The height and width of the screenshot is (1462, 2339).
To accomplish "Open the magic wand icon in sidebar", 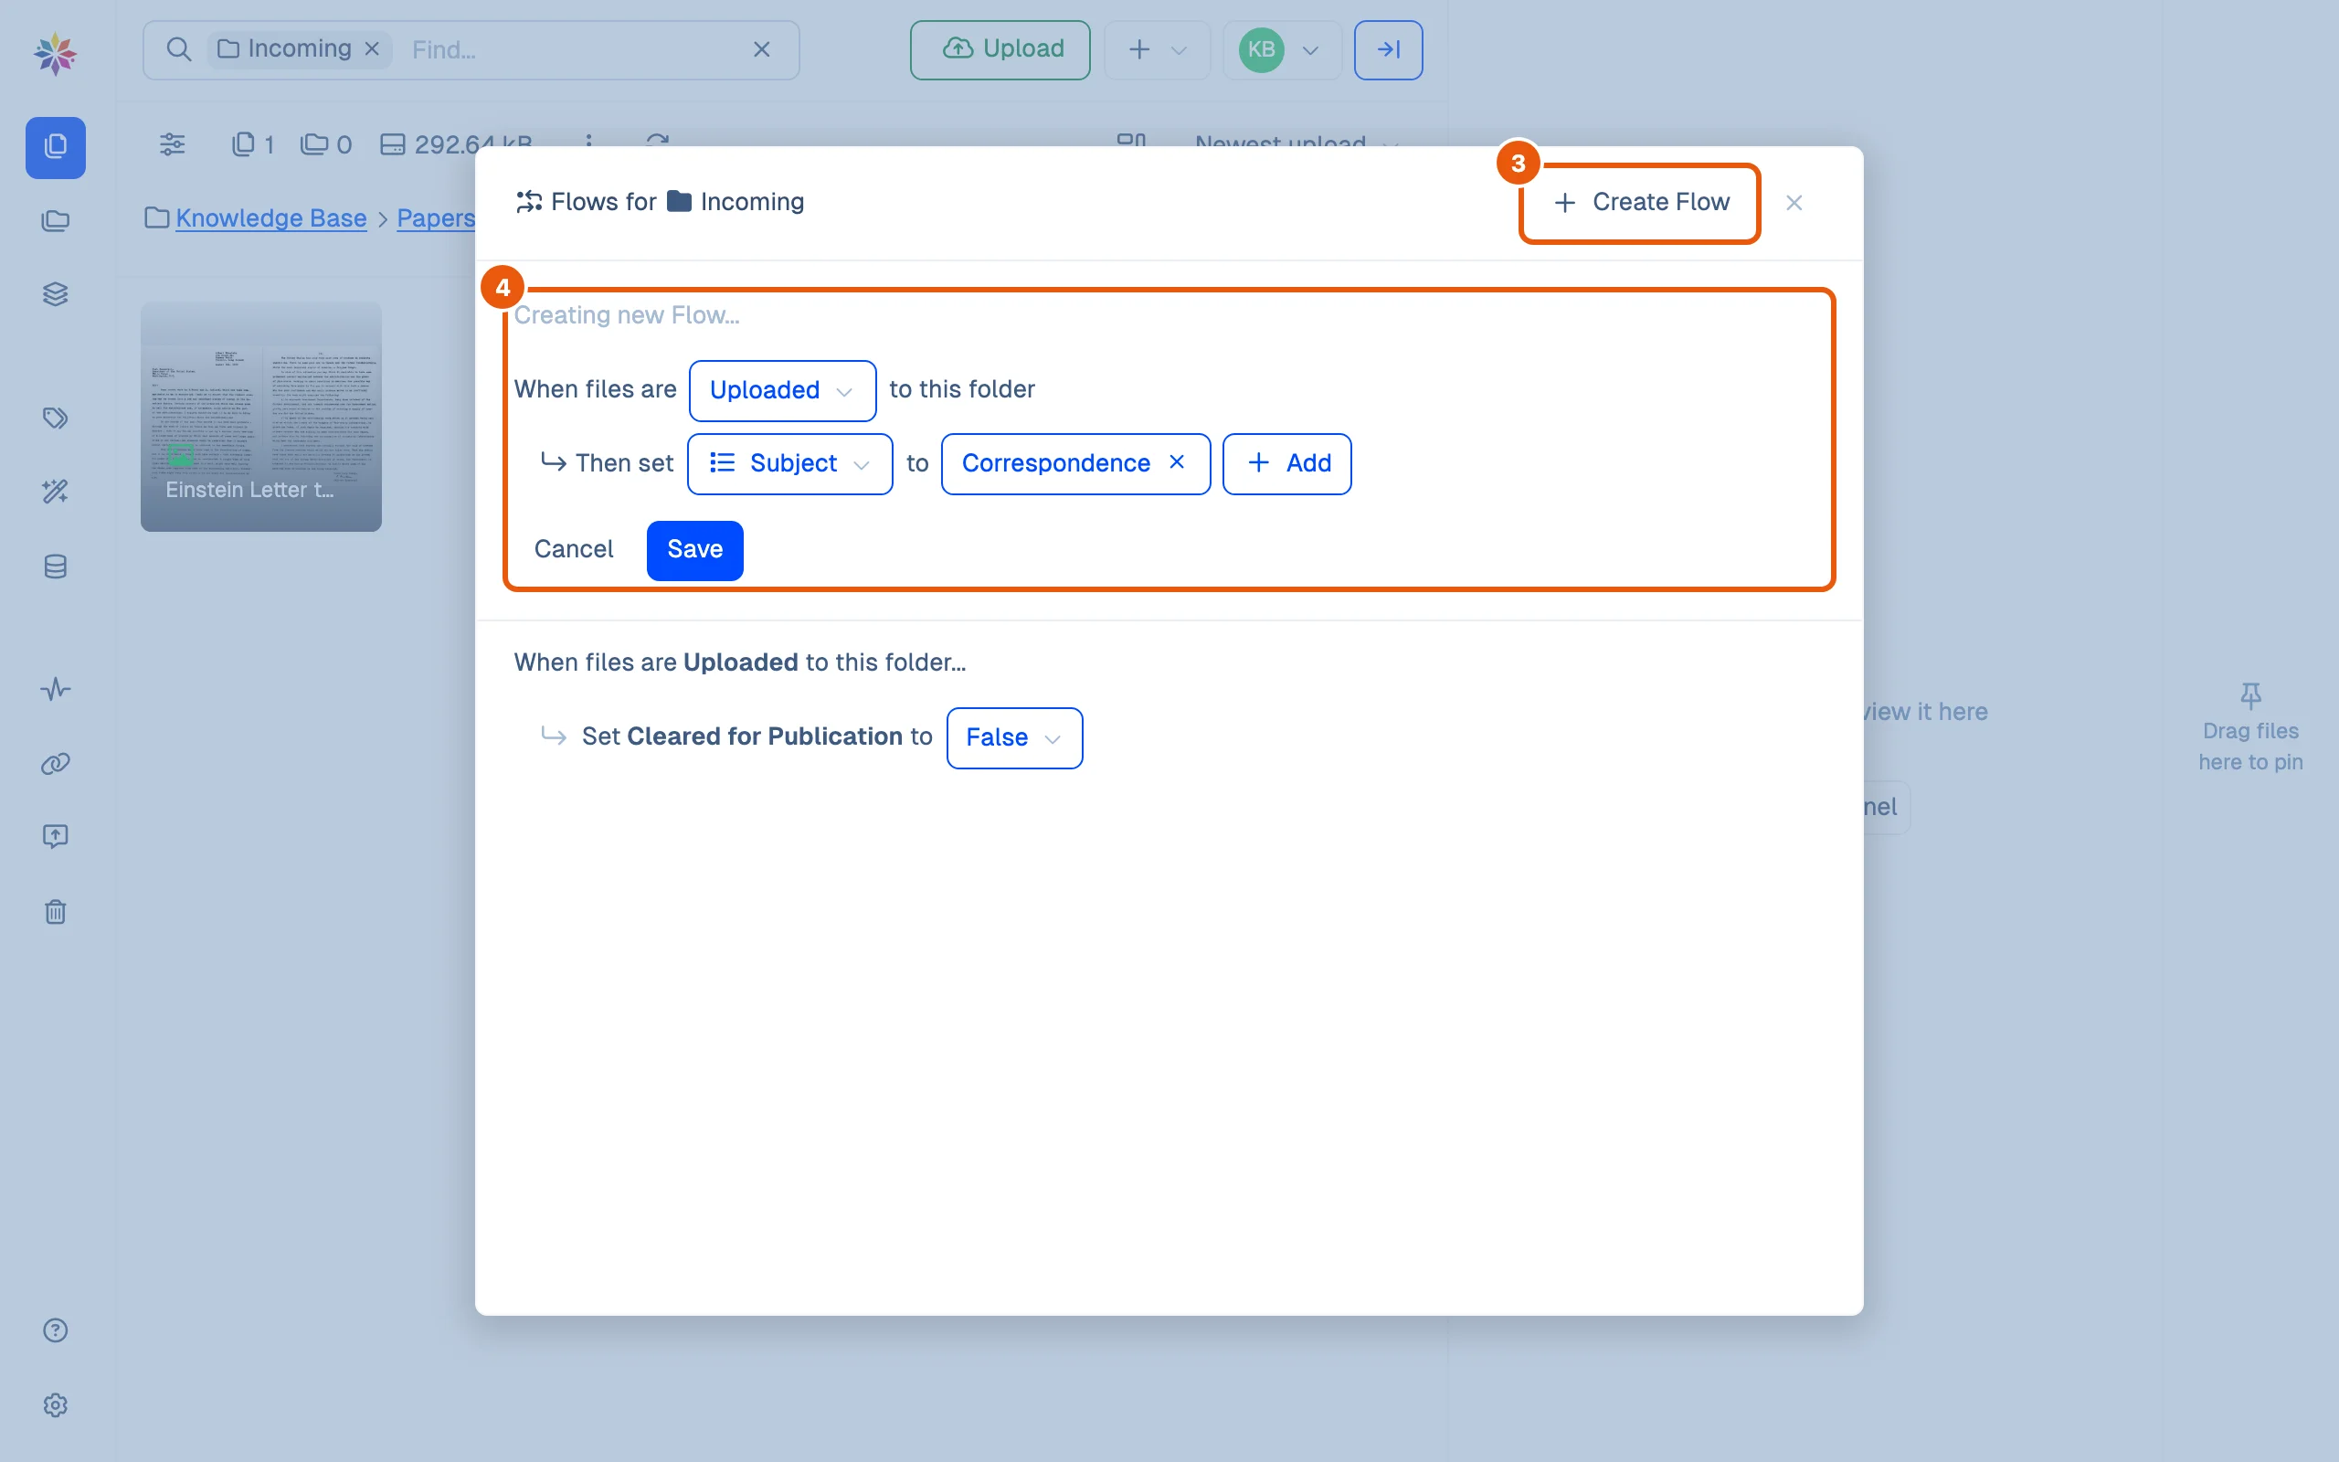I will [55, 492].
